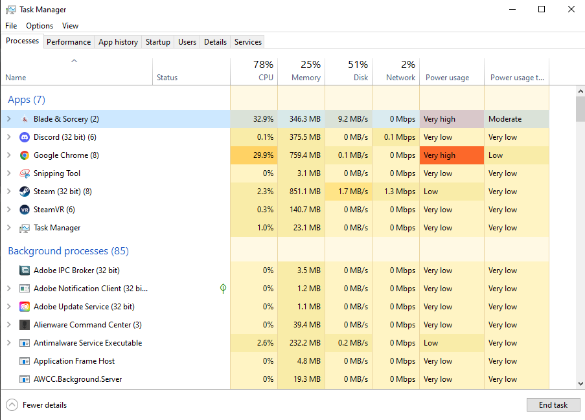Click the Adobe Update Service icon
This screenshot has width=585, height=420.
(x=25, y=307)
